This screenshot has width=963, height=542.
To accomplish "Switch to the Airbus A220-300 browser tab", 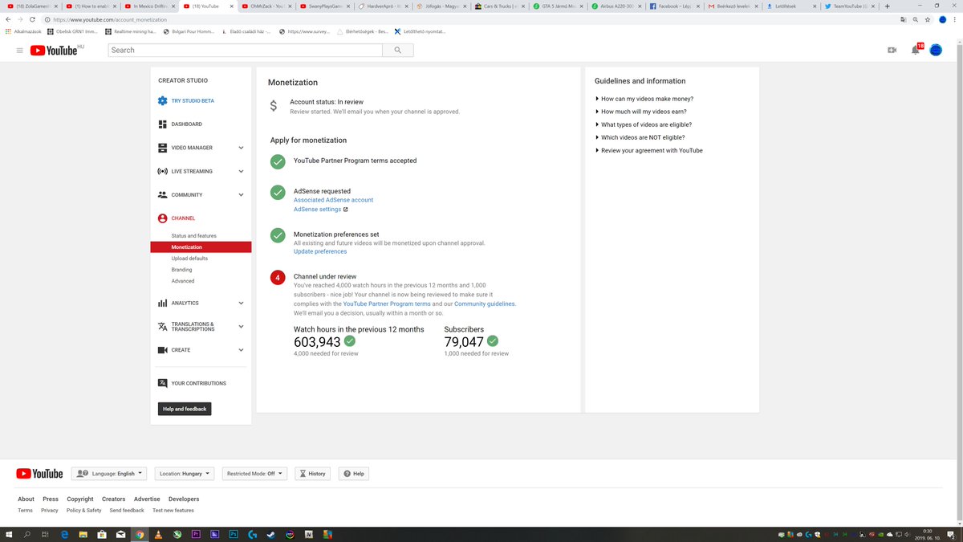I will point(617,6).
